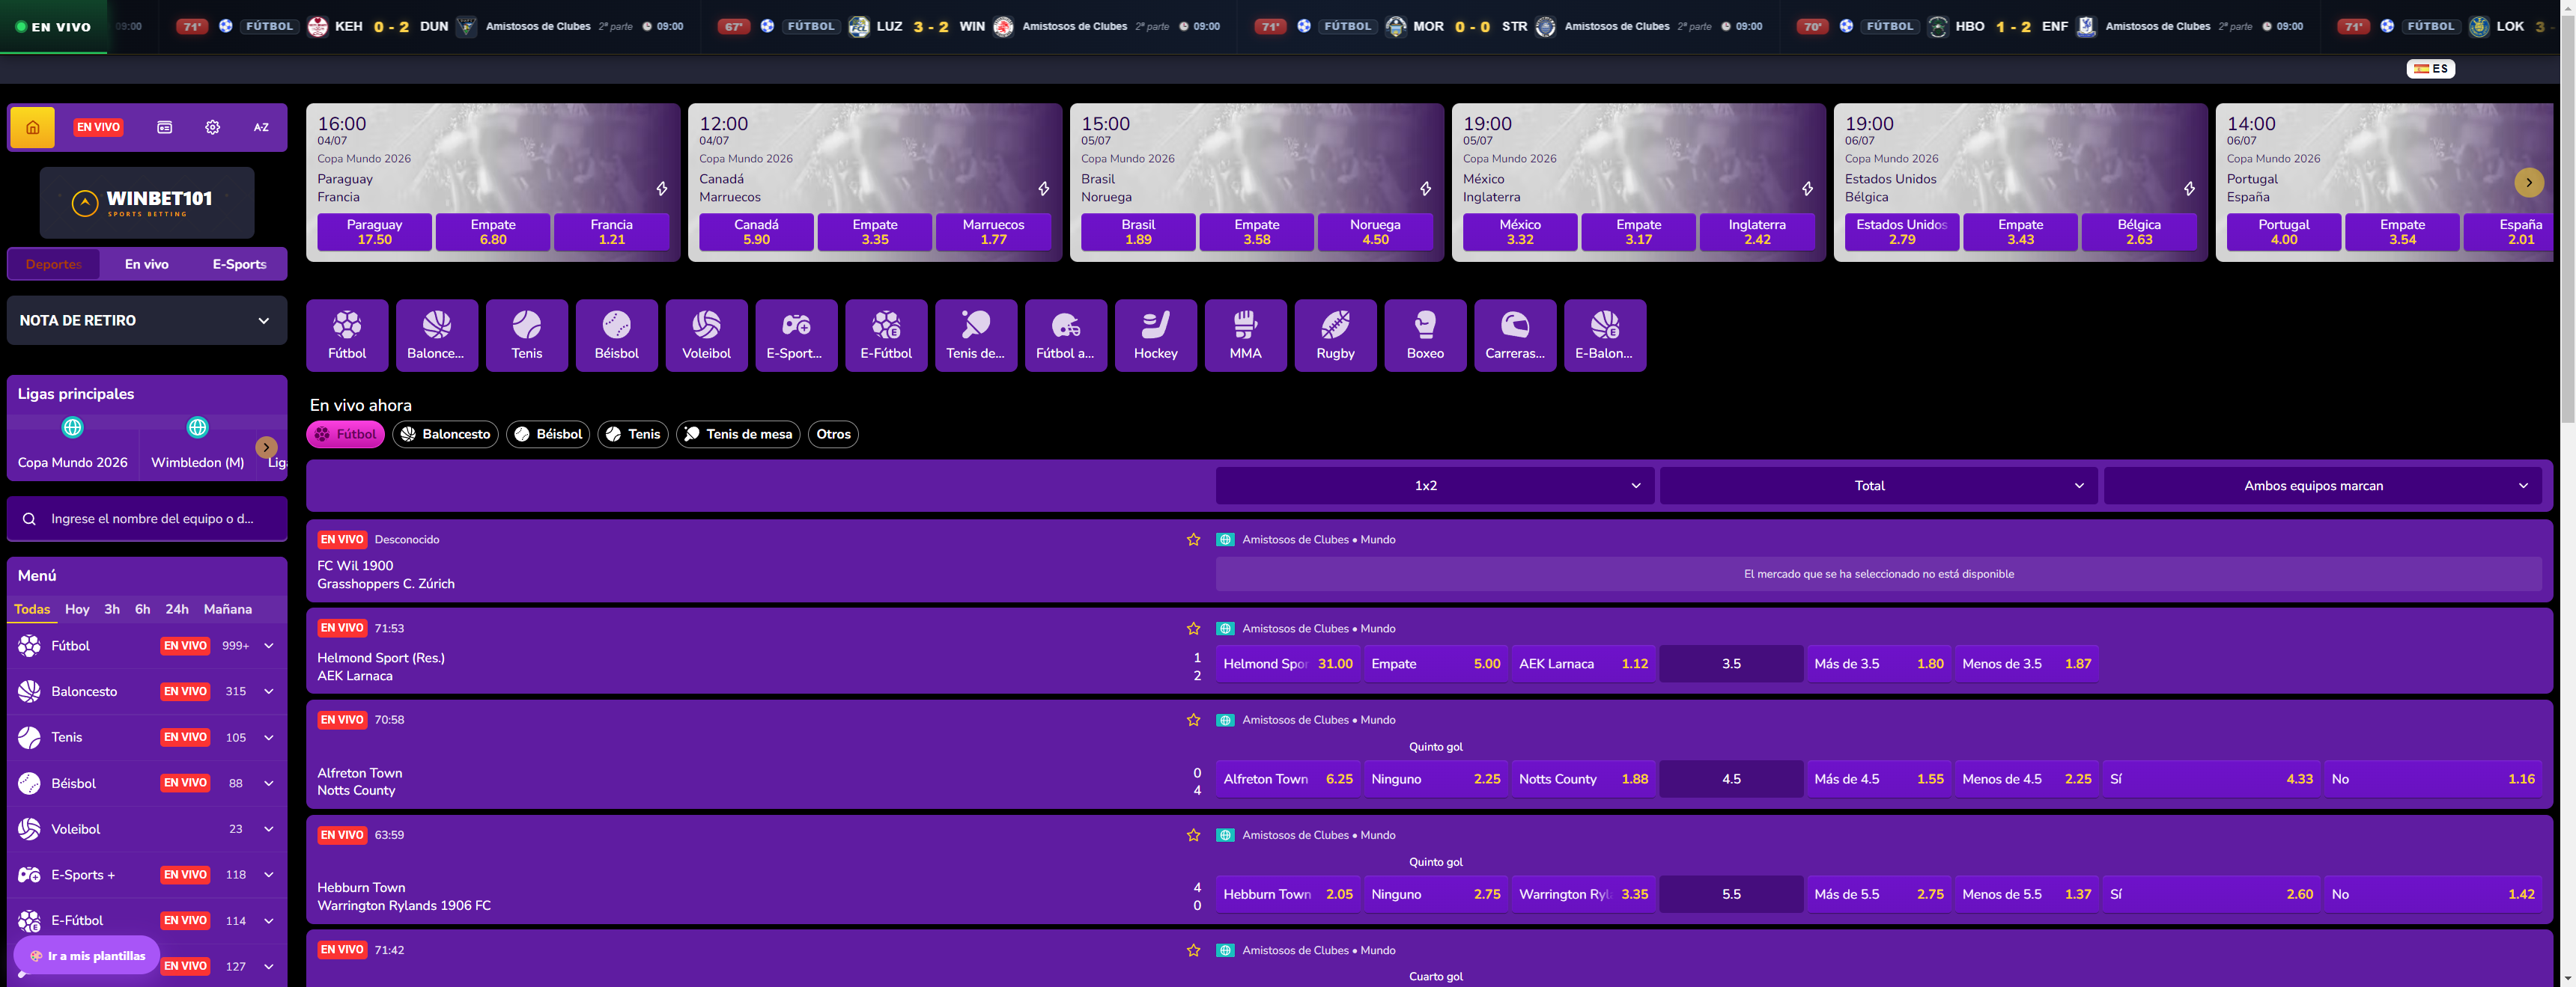Viewport: 2576px width, 987px height.
Task: Show Otros live sports filter
Action: [833, 433]
